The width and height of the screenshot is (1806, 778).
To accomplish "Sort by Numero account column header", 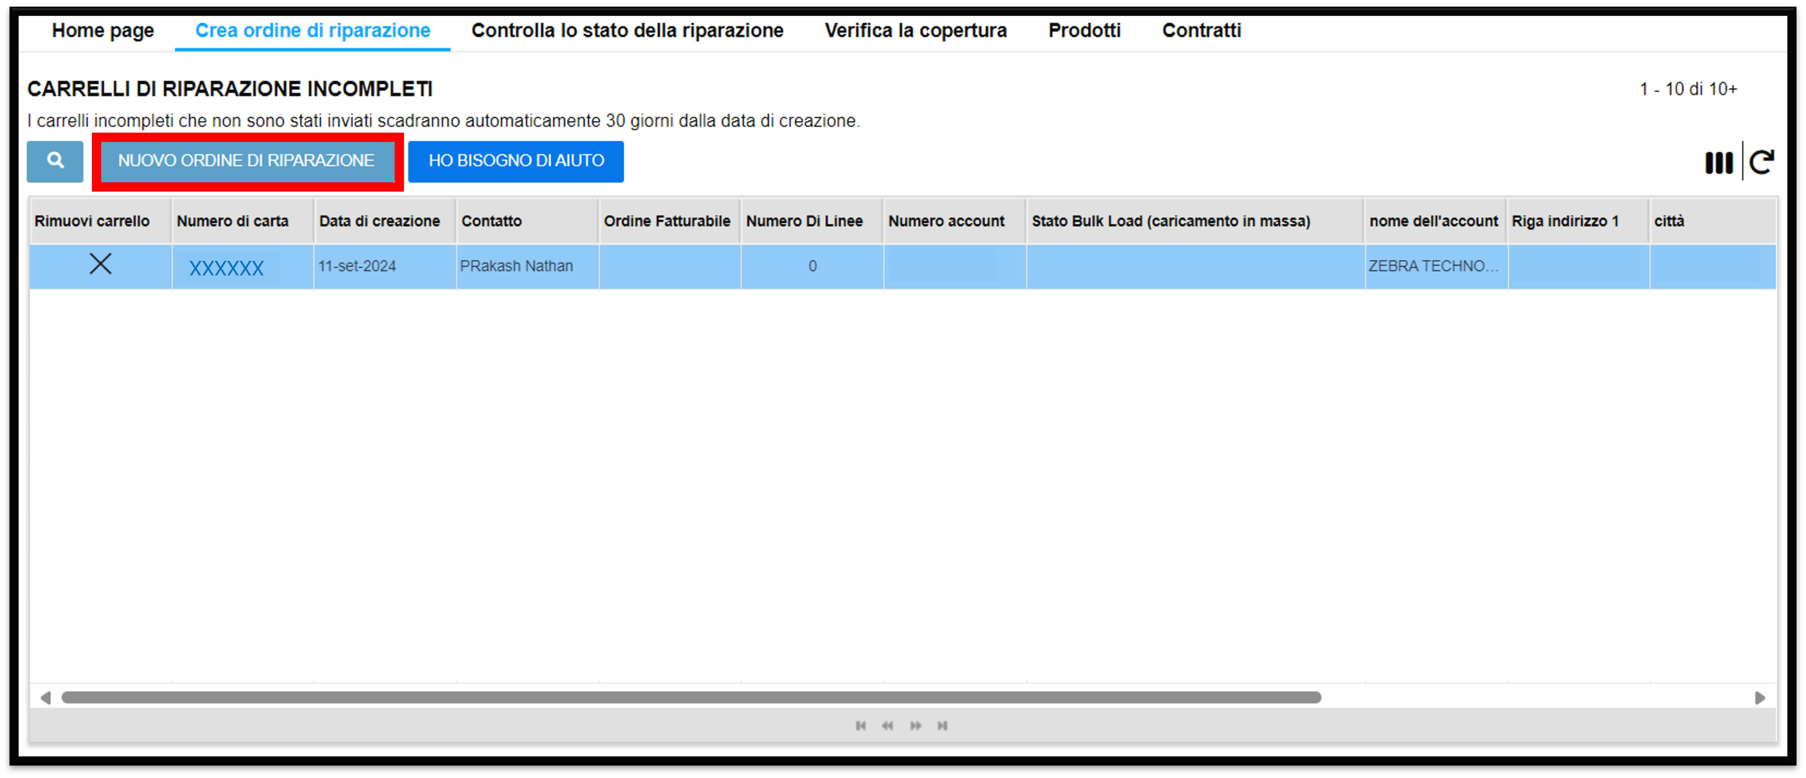I will 954,221.
